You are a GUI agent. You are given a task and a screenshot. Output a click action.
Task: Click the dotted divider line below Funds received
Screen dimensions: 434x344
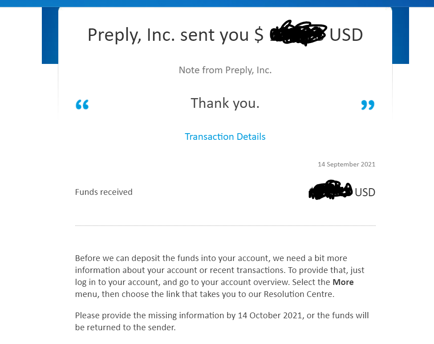(x=225, y=225)
